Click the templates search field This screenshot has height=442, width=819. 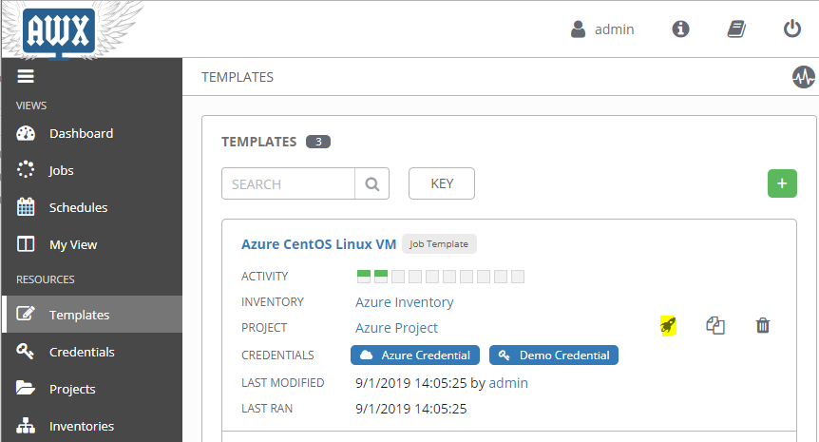[x=288, y=183]
